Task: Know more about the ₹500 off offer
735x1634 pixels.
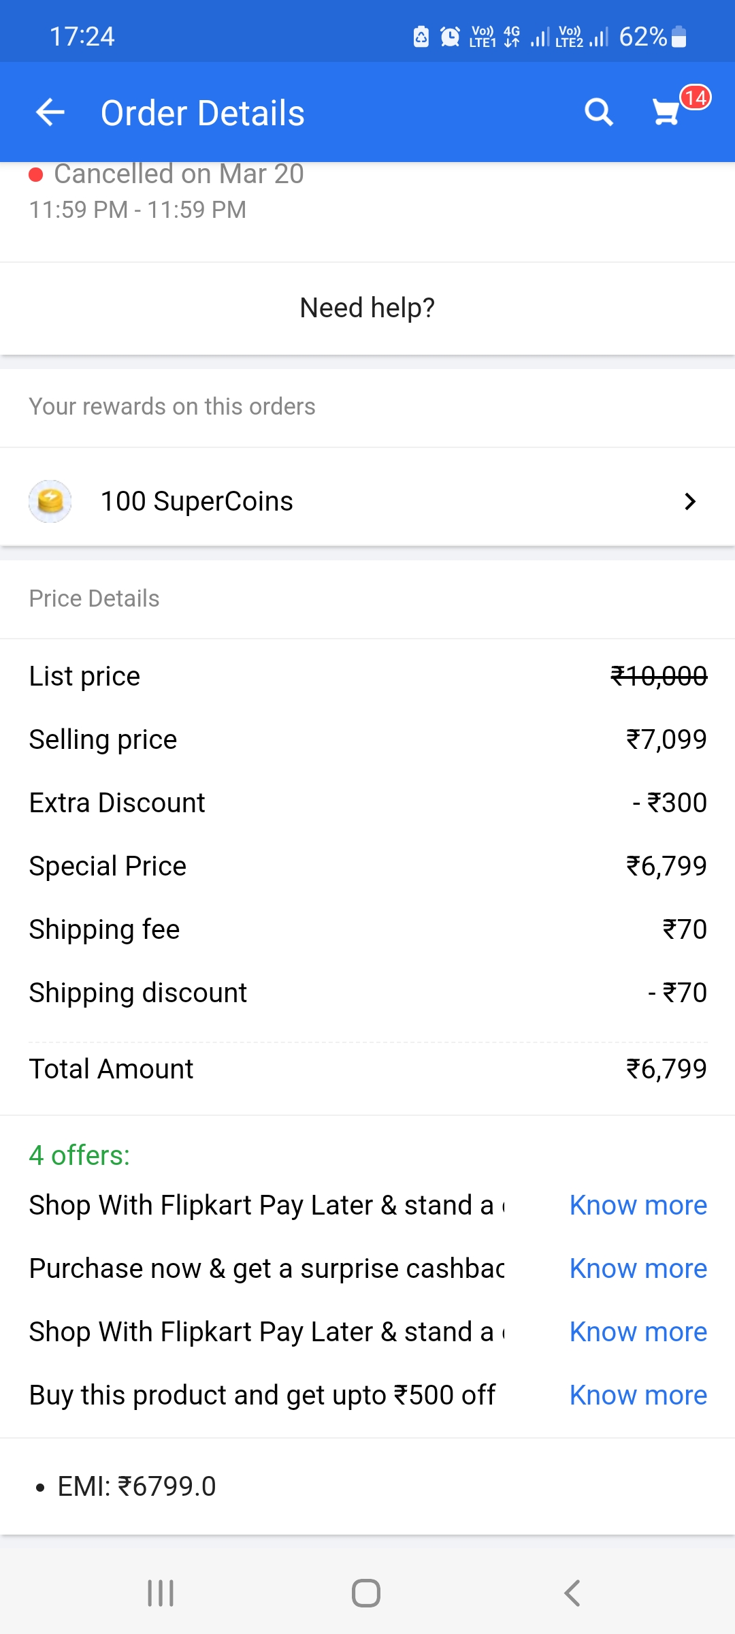Action: (x=638, y=1395)
